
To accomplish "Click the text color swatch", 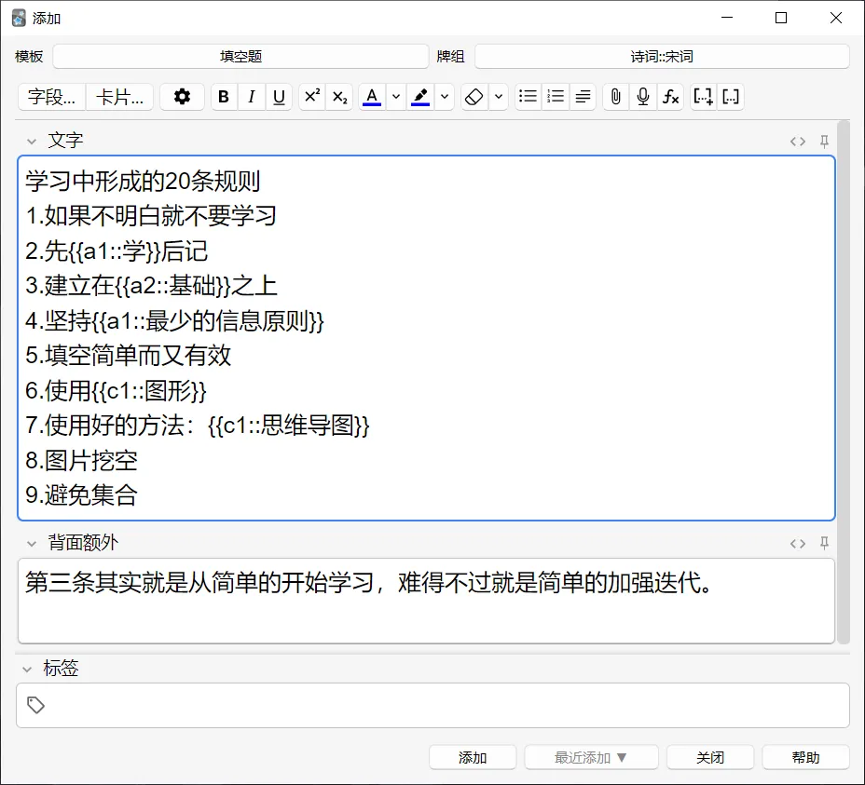I will pos(373,96).
